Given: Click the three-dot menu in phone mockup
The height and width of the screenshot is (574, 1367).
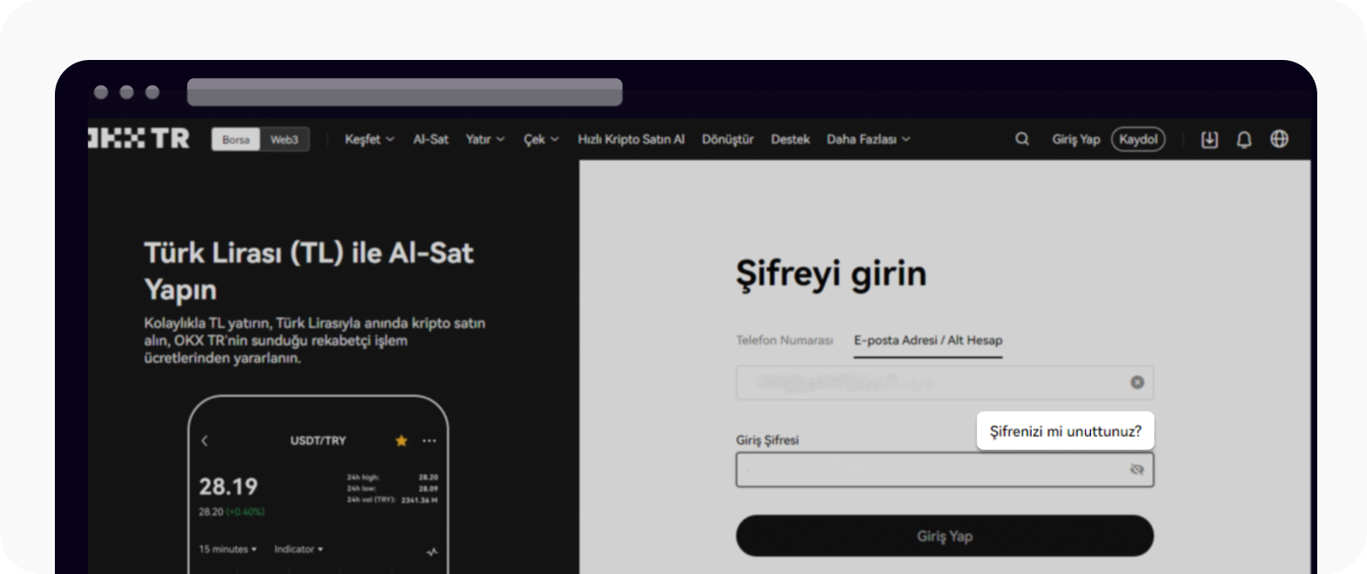Looking at the screenshot, I should click(430, 440).
